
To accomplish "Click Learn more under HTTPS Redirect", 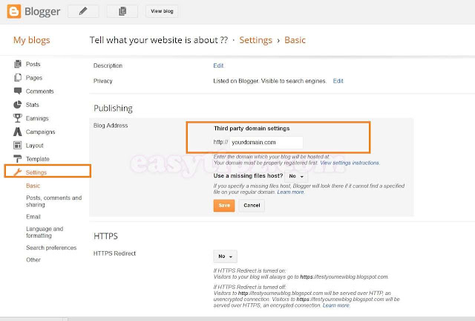I will coord(335,305).
